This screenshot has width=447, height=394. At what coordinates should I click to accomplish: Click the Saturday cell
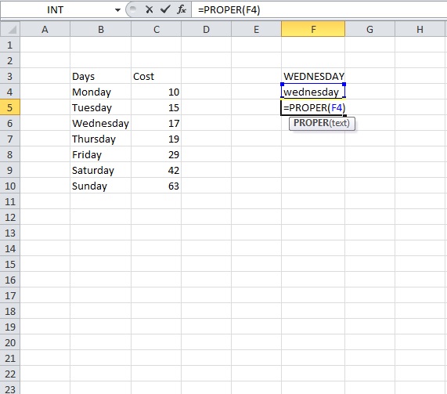coord(101,170)
